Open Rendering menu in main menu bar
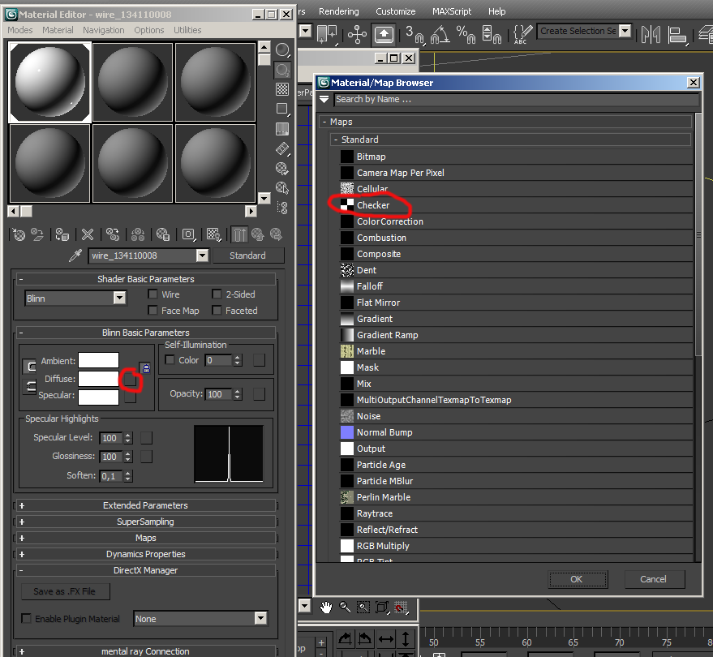The image size is (713, 657). [x=339, y=11]
